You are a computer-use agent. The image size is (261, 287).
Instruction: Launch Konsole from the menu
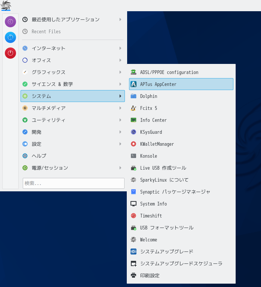pos(181,156)
